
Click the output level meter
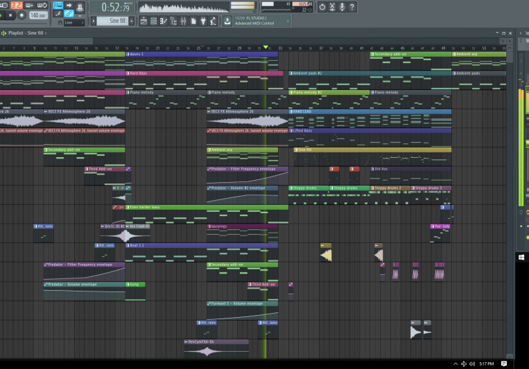[243, 6]
